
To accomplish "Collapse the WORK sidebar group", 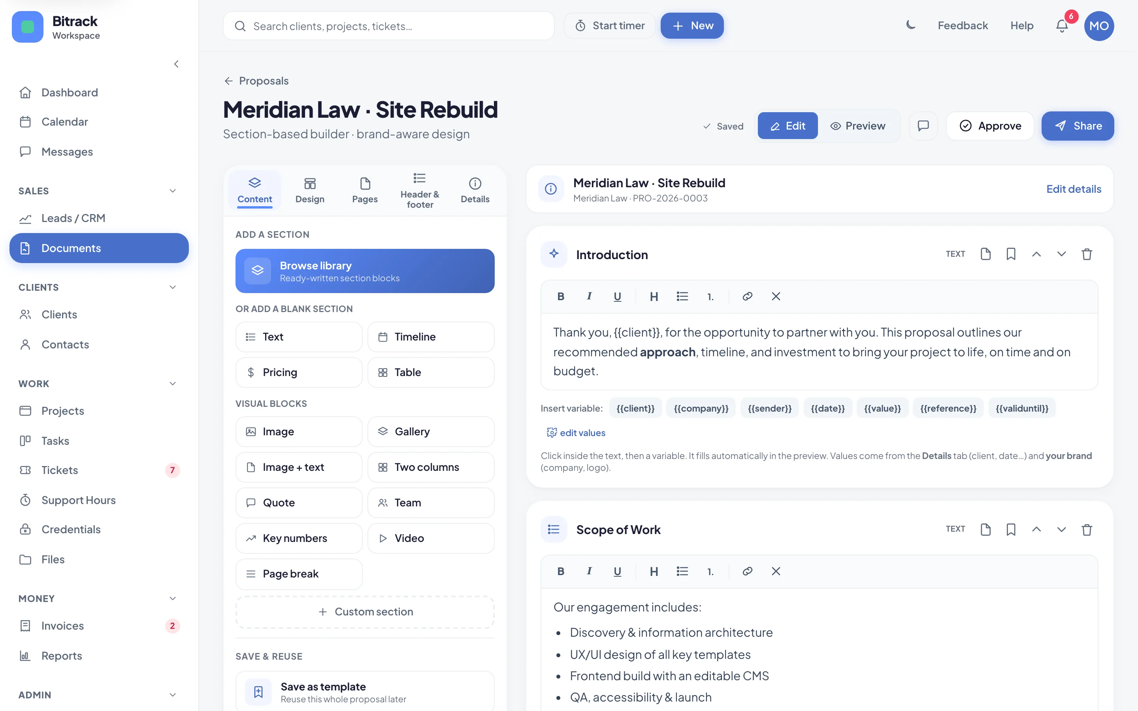I will (x=173, y=384).
